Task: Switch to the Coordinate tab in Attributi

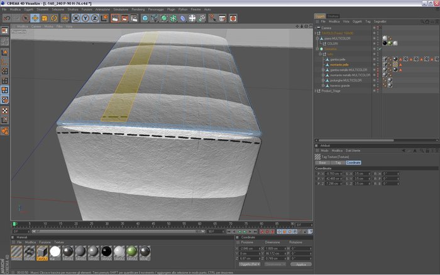Action: coord(353,163)
